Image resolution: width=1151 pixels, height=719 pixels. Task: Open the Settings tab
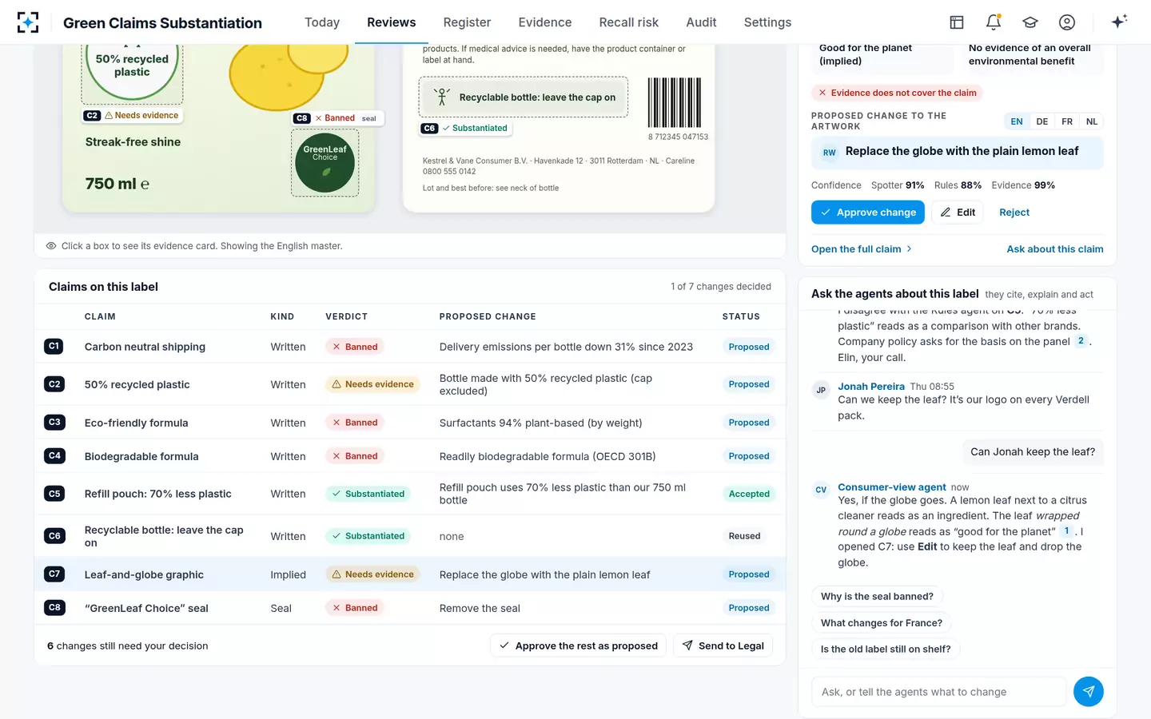(767, 22)
